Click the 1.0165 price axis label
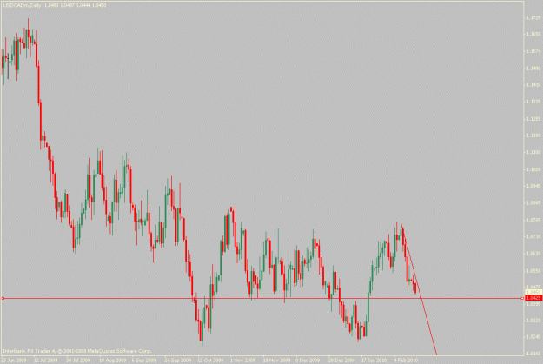 pos(533,354)
